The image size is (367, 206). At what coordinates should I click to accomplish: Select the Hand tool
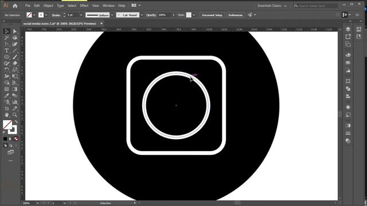click(x=6, y=115)
